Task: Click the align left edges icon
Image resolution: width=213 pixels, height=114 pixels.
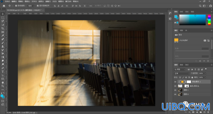Action: tap(55, 6)
